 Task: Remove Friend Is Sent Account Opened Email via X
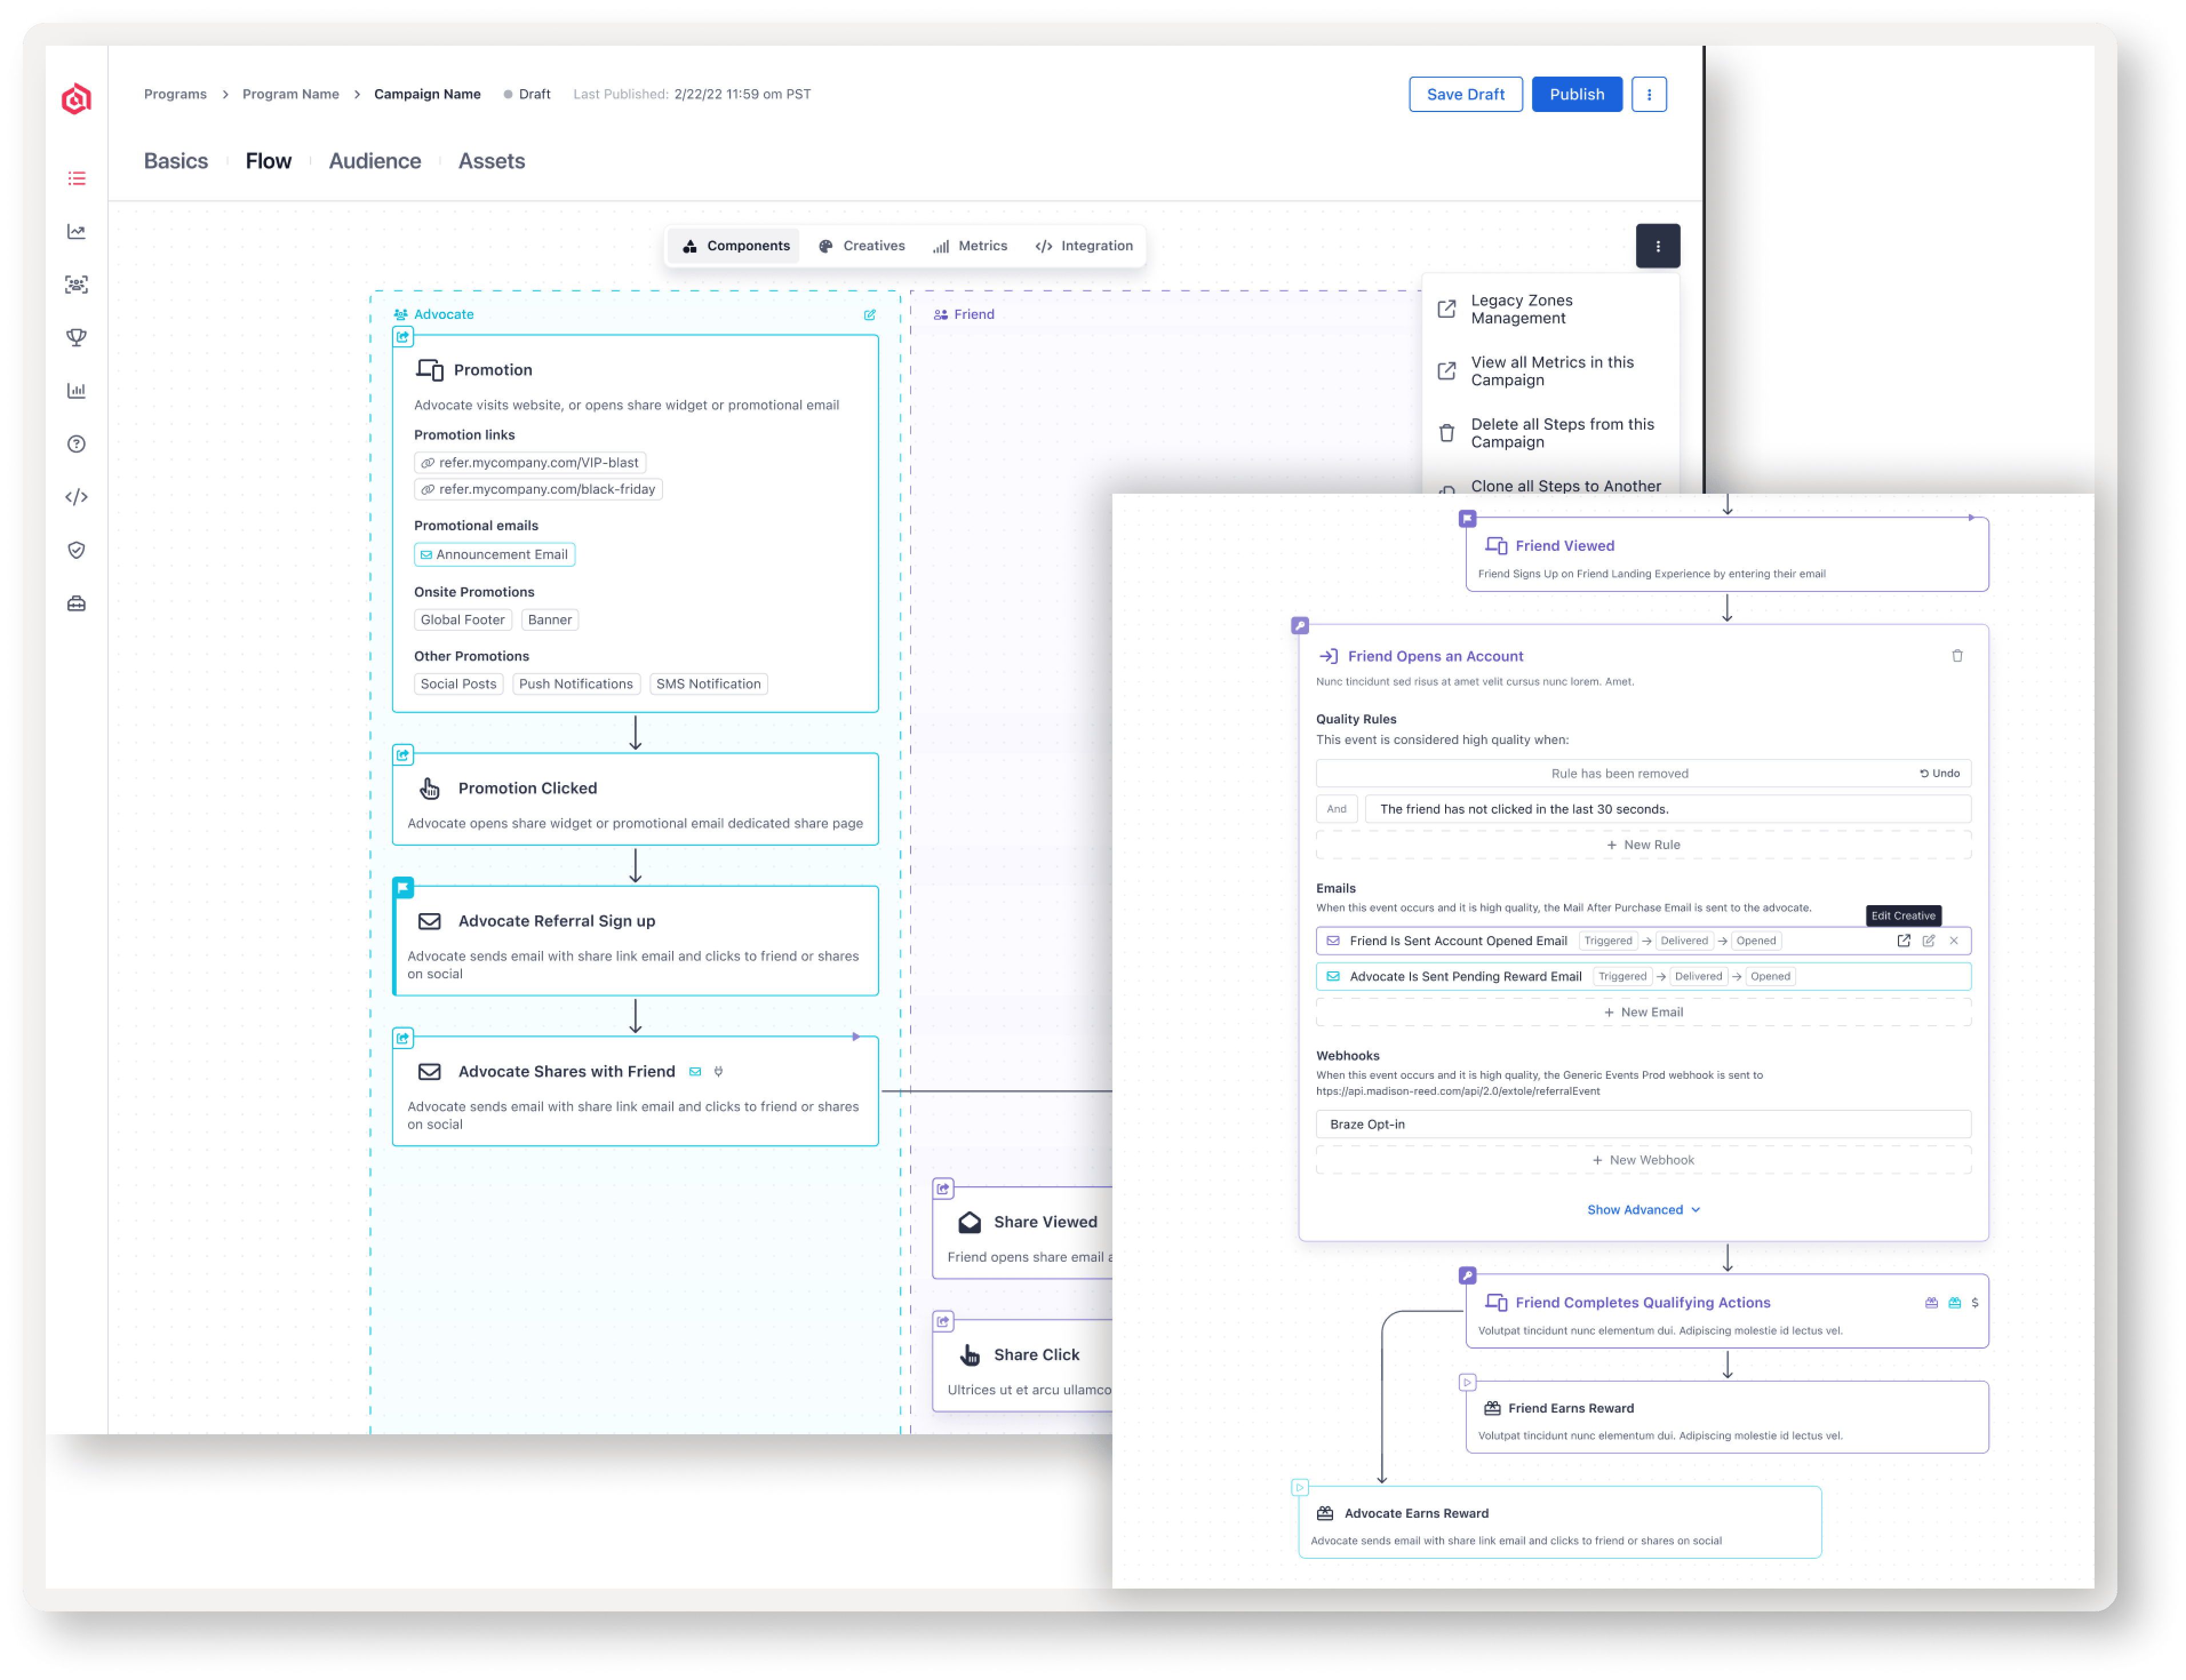pos(1955,940)
